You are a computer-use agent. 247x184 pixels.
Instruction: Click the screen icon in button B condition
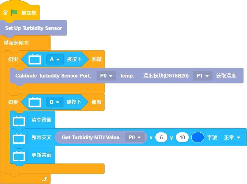pyautogui.click(x=35, y=102)
